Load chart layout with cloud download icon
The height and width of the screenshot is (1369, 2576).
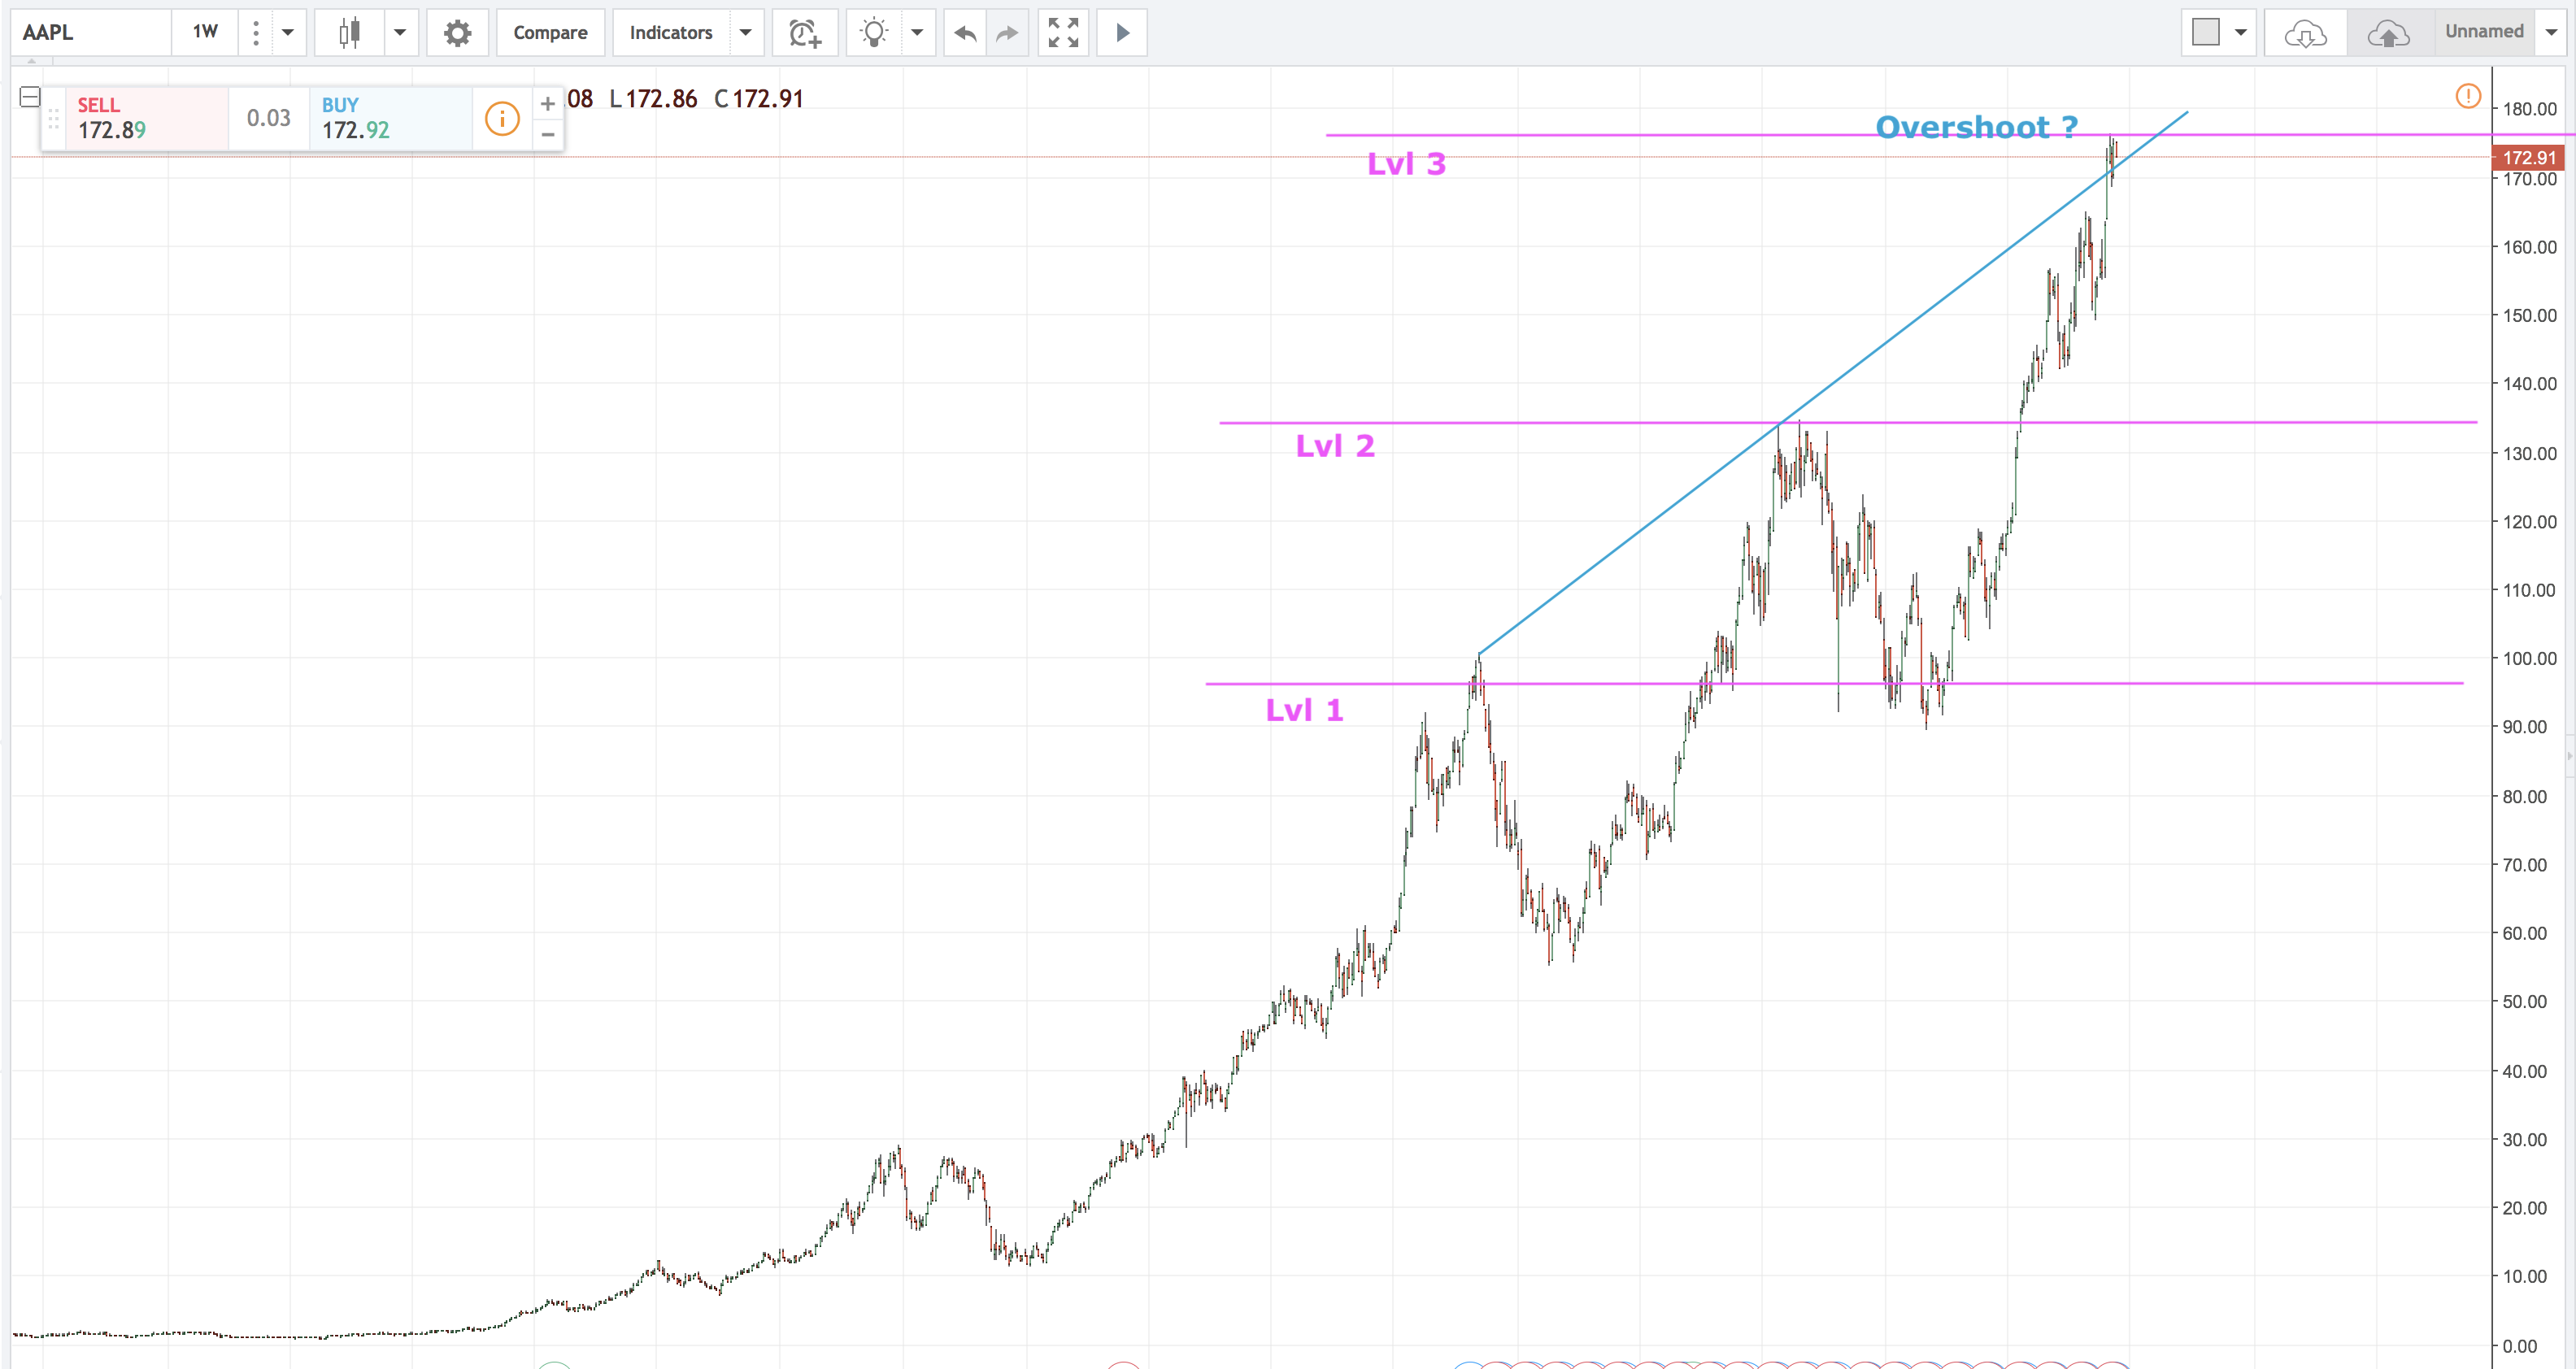(x=2305, y=33)
